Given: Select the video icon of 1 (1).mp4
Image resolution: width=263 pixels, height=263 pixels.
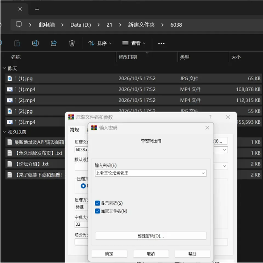Looking at the screenshot, I should click(x=10, y=89).
